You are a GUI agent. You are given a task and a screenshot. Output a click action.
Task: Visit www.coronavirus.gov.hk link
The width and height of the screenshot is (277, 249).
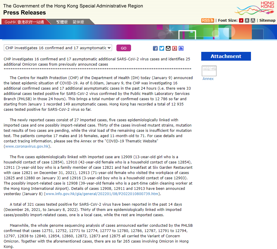point(27,146)
